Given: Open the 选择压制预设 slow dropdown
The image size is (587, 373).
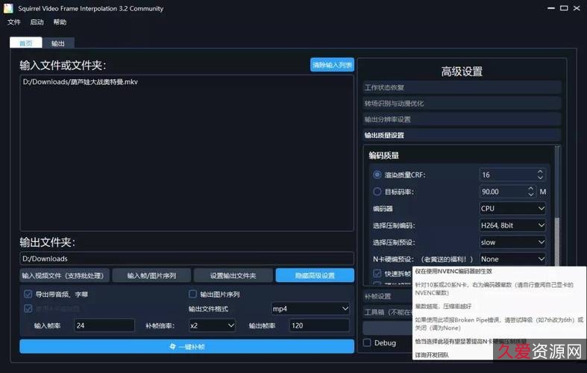Looking at the screenshot, I should pyautogui.click(x=512, y=242).
